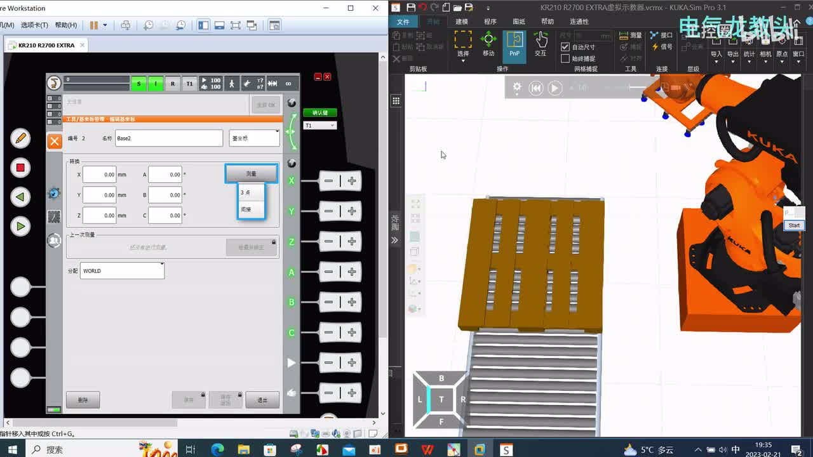Click the incremental jogging infinity icon
Viewport: 813px width, 457px height.
tap(288, 83)
